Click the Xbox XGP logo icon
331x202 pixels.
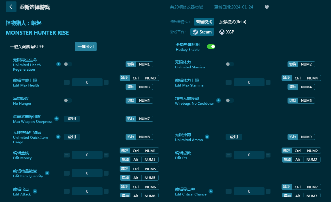[x=222, y=32]
